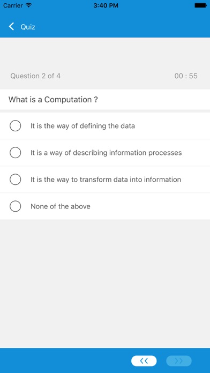
Task: Tap answer text 'None of the above'
Action: tap(61, 206)
